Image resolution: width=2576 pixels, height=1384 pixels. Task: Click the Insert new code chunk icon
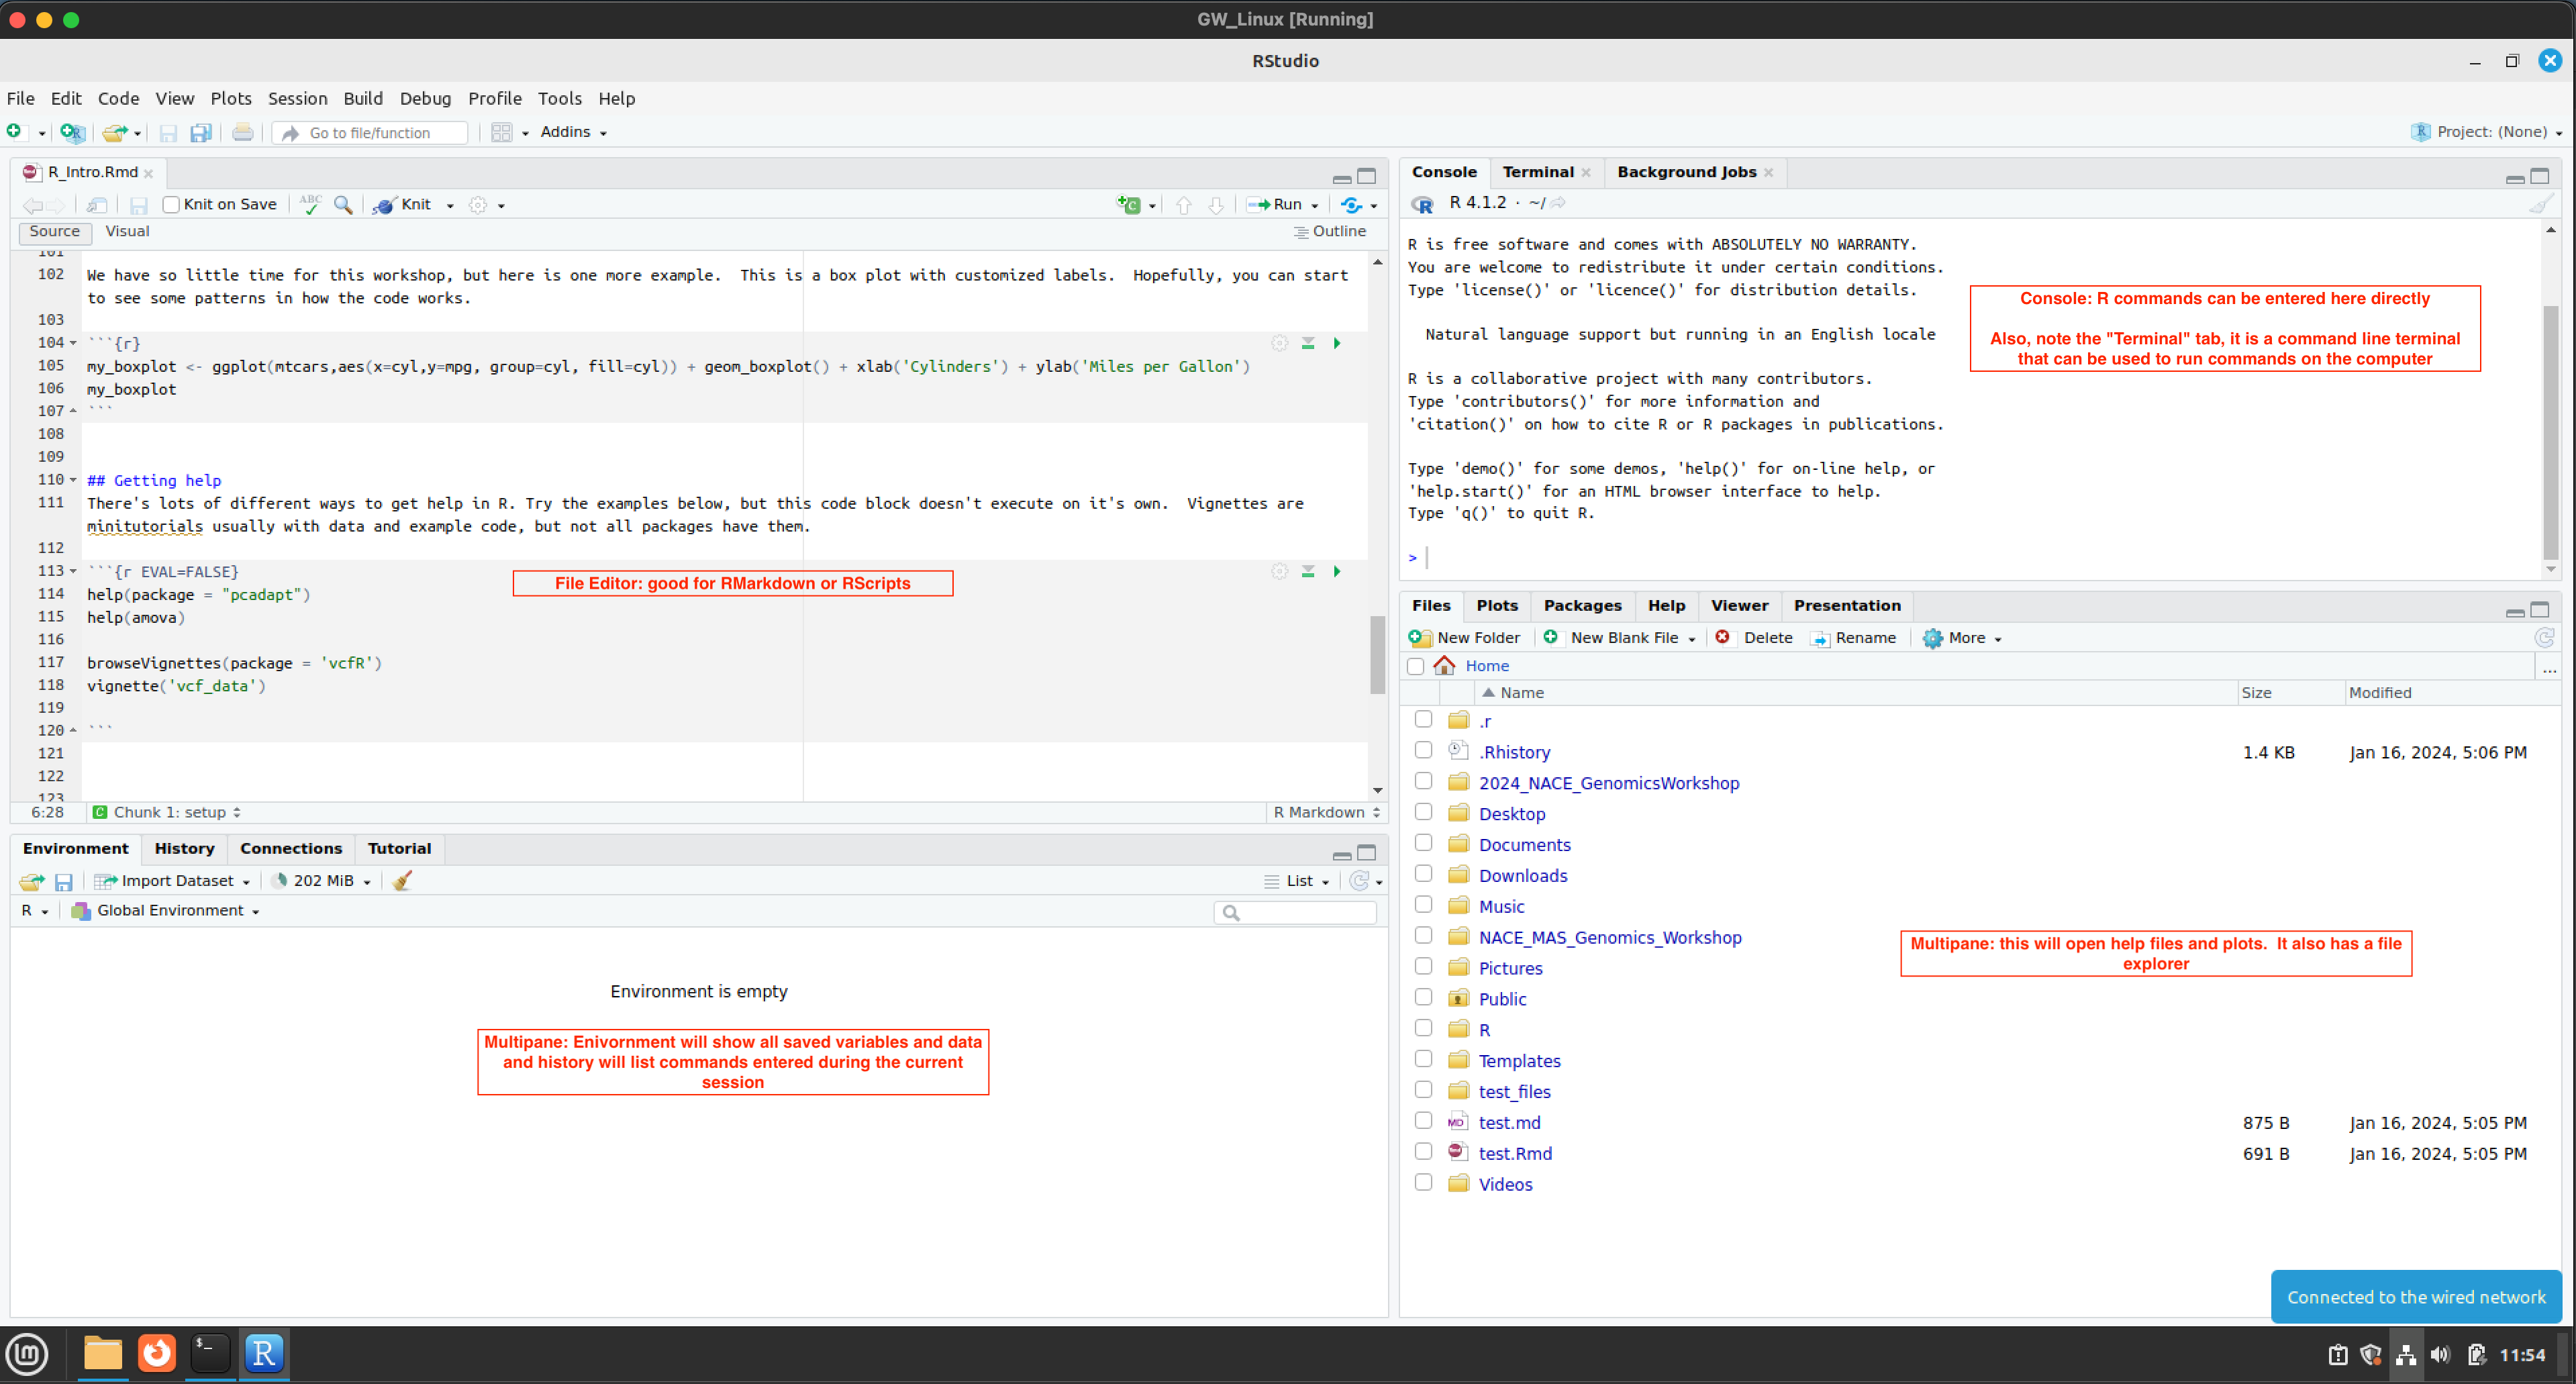pos(1129,204)
